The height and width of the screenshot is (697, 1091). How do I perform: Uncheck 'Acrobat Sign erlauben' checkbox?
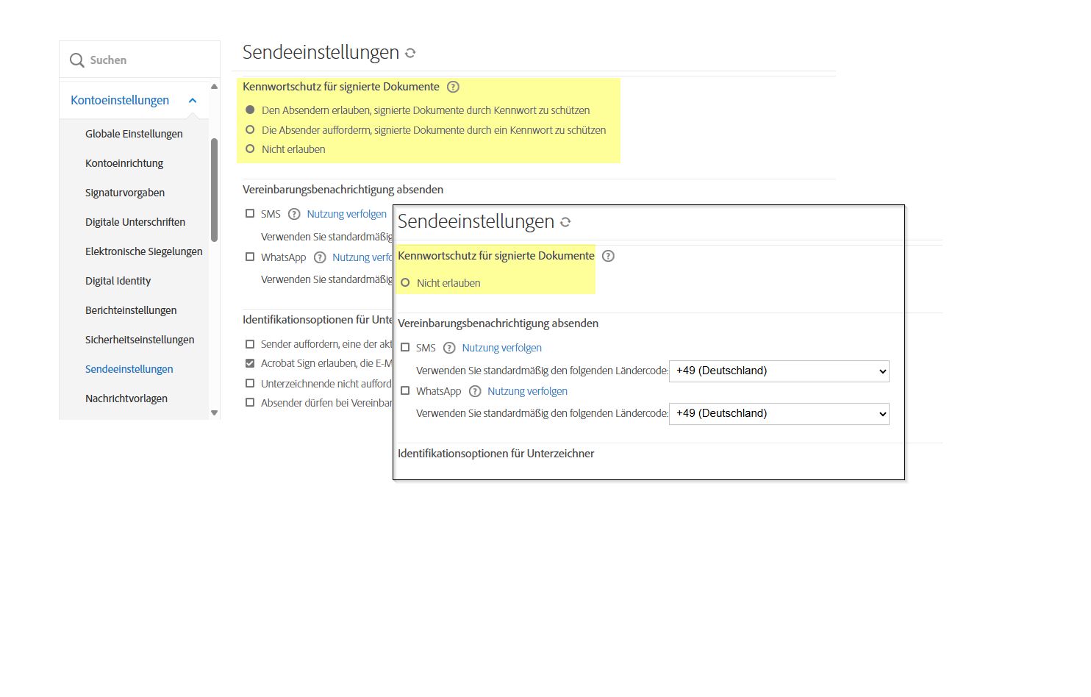(x=250, y=363)
